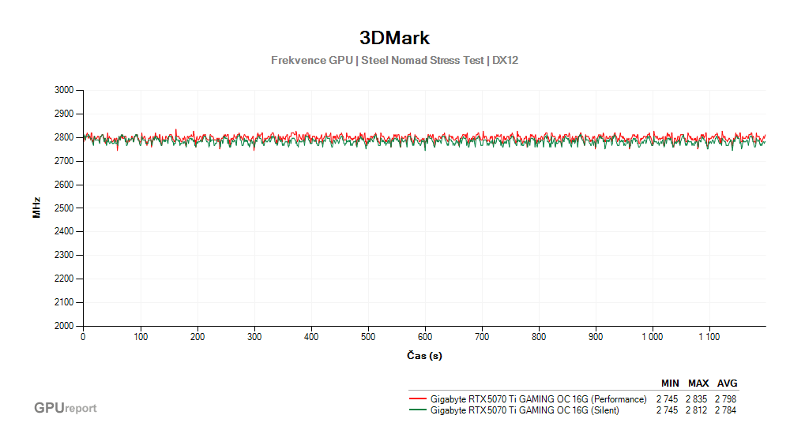Click the 300 x-axis tick label
The height and width of the screenshot is (434, 790).
(x=254, y=337)
